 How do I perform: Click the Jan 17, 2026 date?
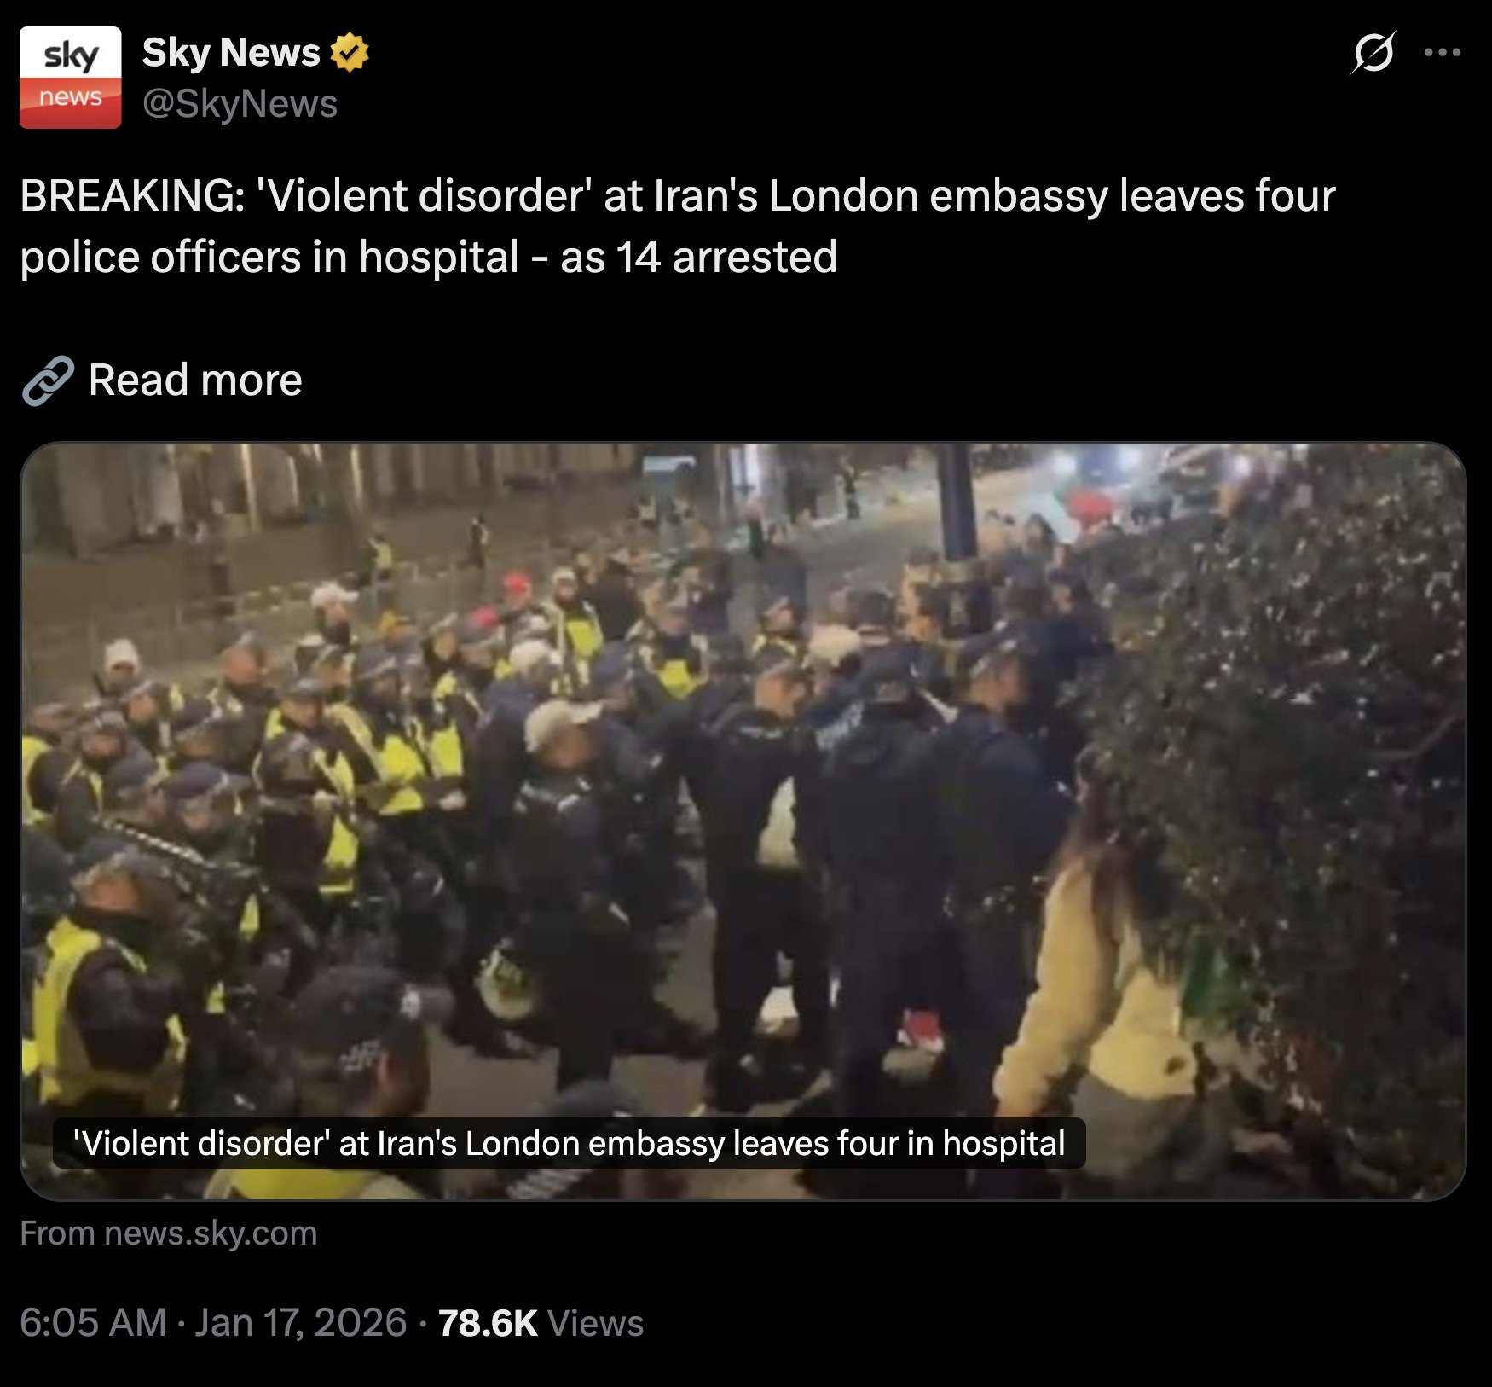301,1323
